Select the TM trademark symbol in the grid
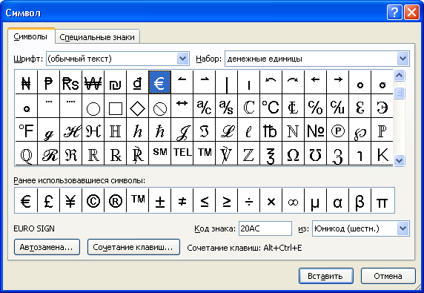Viewport: 424px width, 293px height. coord(204,153)
